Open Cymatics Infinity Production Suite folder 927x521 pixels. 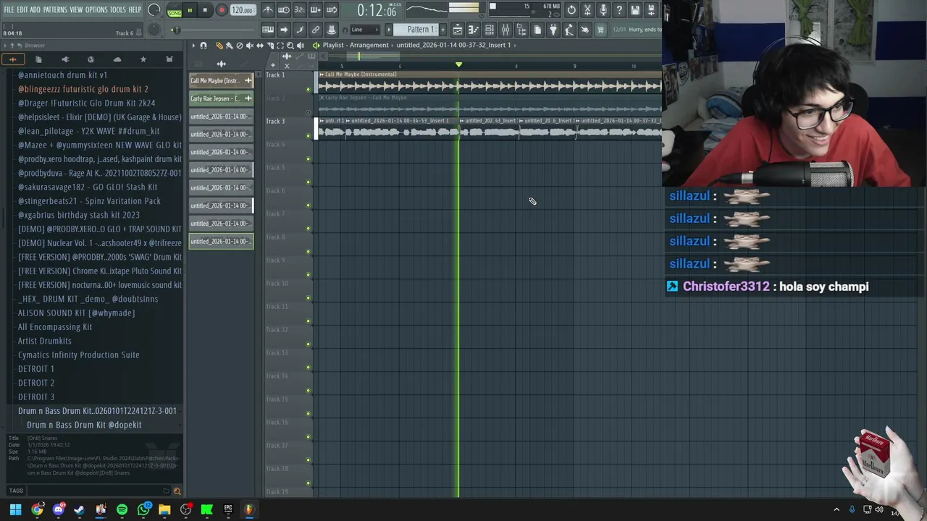pyautogui.click(x=79, y=355)
